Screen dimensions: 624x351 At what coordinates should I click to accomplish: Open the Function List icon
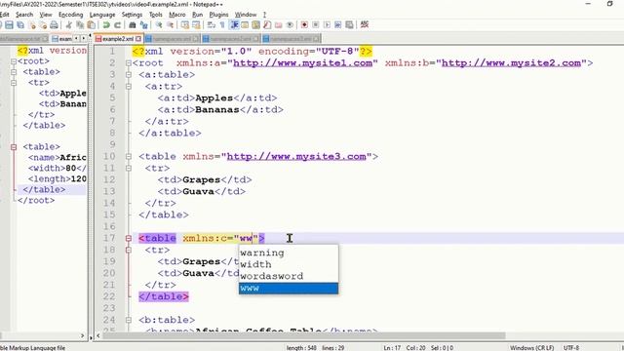(x=267, y=25)
